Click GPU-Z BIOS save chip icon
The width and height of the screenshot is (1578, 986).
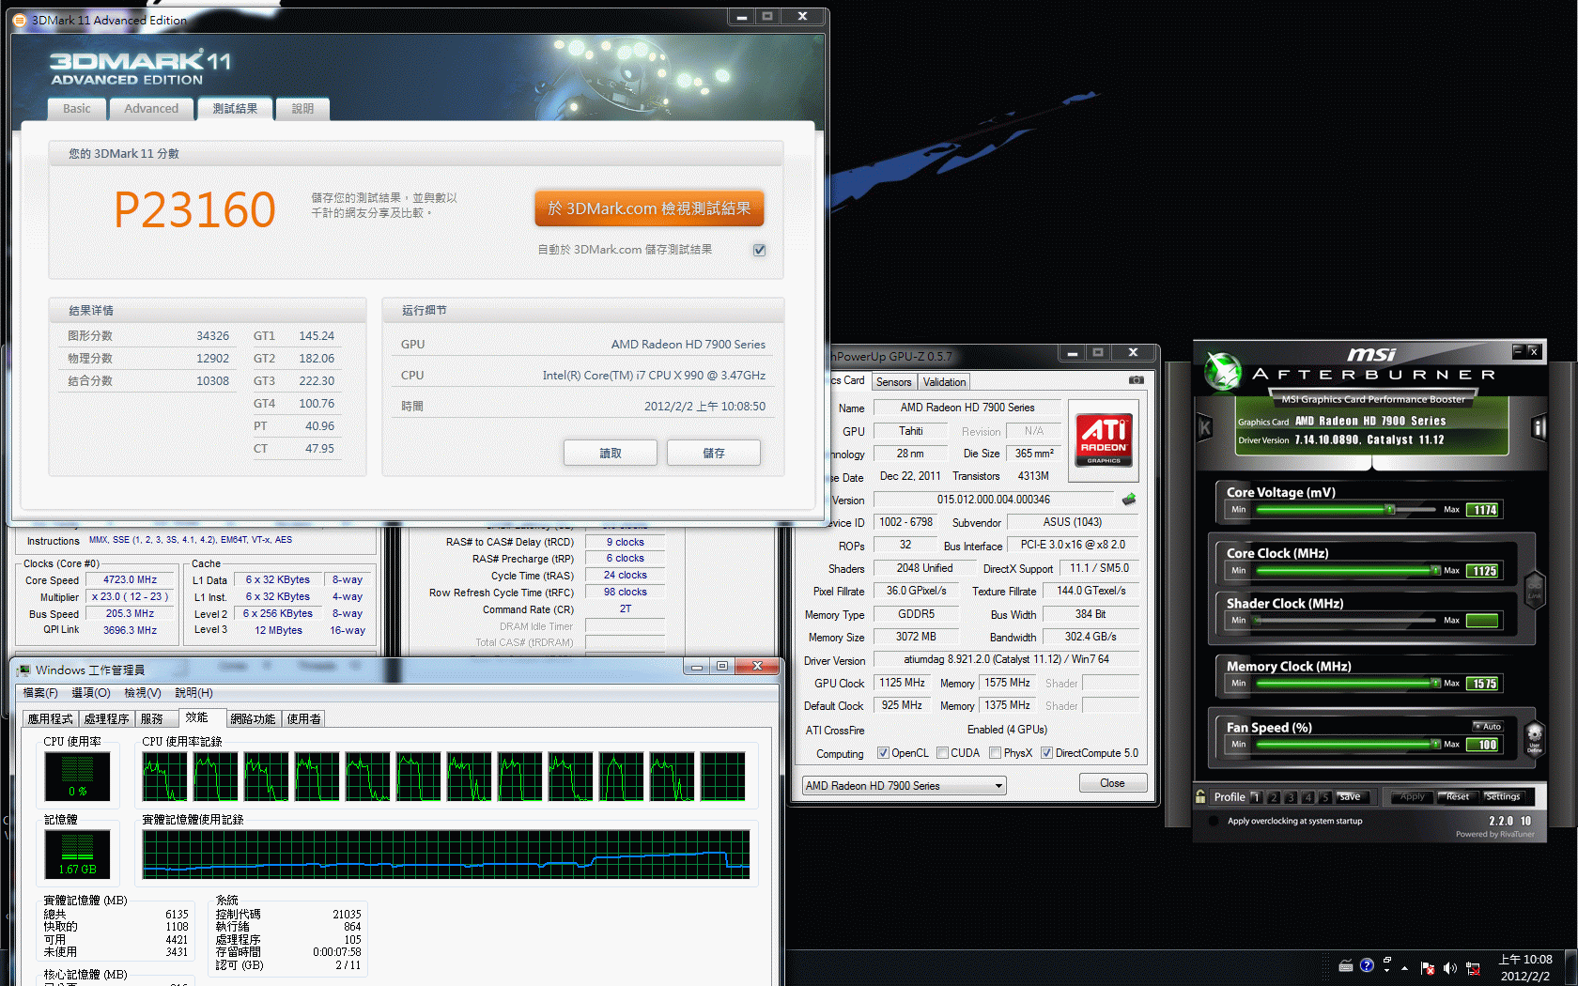pyautogui.click(x=1129, y=500)
